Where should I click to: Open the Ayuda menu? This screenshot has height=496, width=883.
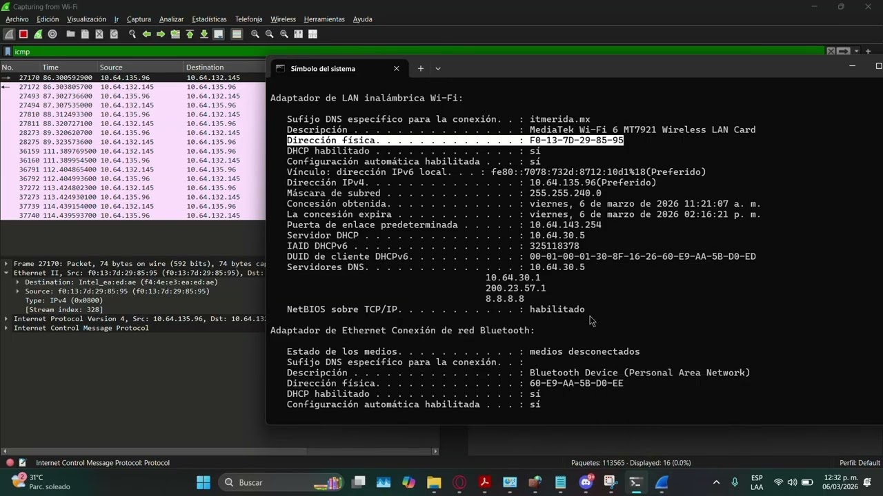(x=363, y=19)
